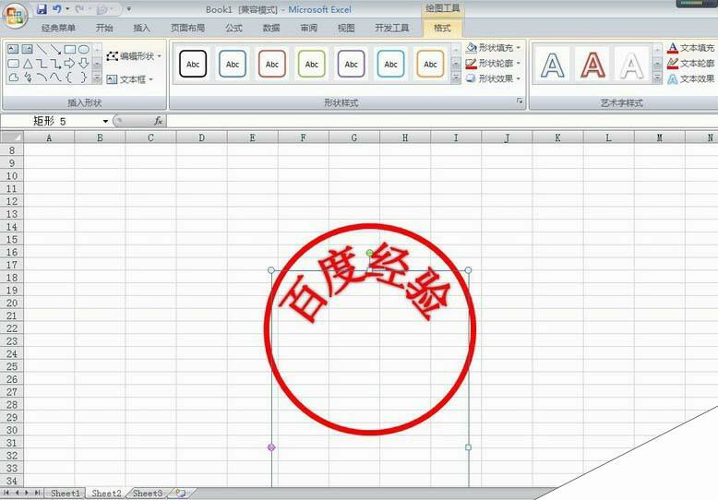The height and width of the screenshot is (500, 718).
Task: Apply the purple outline Abc shape style
Action: pyautogui.click(x=352, y=64)
